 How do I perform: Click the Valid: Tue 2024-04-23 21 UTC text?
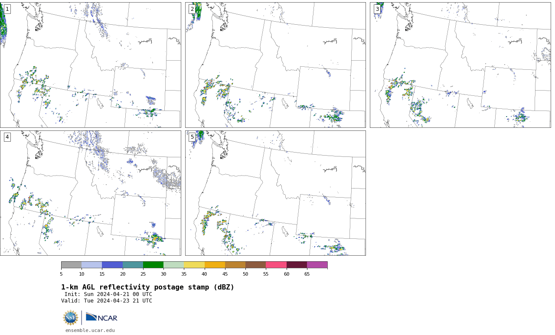coord(107,301)
